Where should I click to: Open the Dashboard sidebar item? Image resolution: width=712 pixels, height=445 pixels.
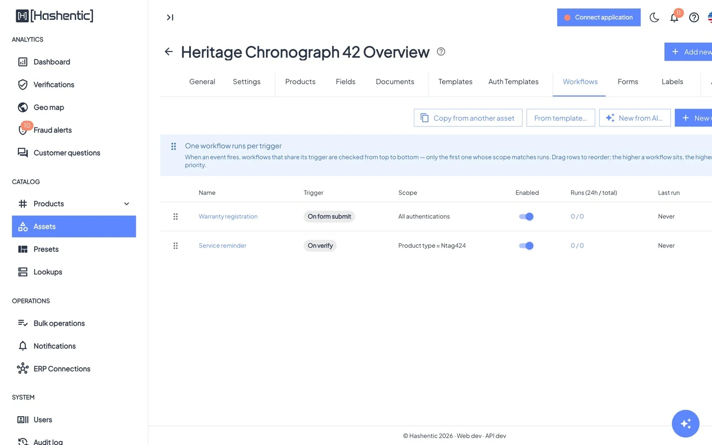tap(74, 62)
